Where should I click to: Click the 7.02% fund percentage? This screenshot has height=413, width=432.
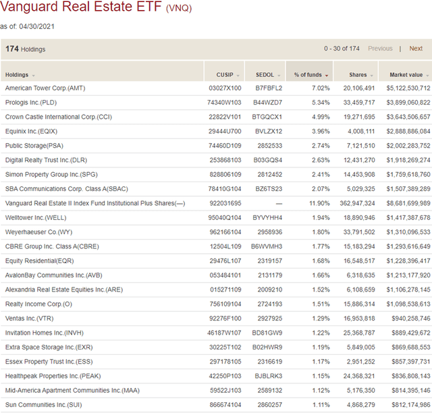click(321, 88)
